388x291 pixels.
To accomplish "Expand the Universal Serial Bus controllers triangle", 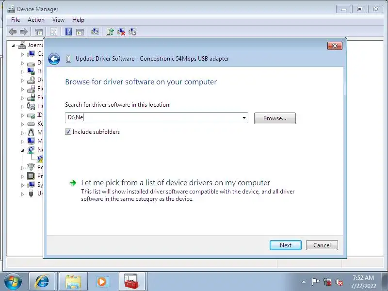I will point(22,194).
